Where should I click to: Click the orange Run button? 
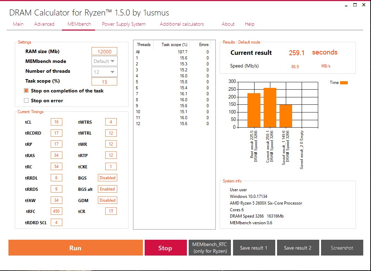click(75, 248)
